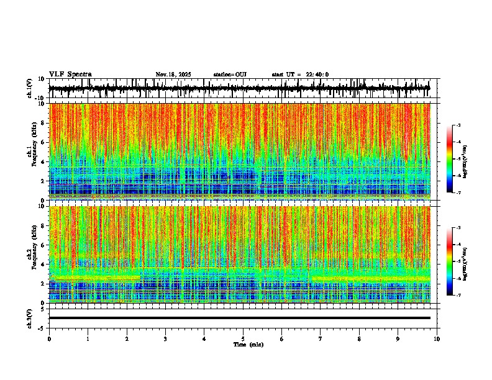Click the "8" kHz tick on ch.1 spectrogram axis

43,123
